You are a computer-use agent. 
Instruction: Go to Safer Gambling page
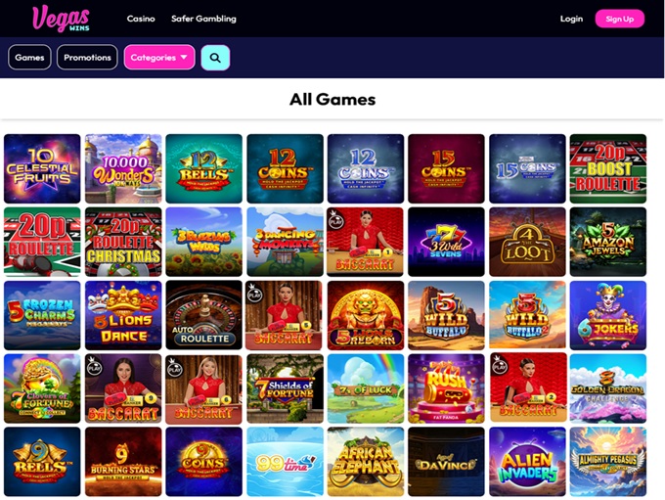click(203, 19)
